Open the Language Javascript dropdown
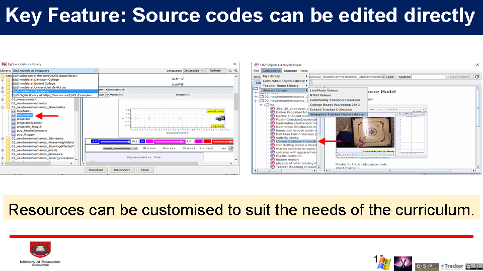483x271 pixels. [194, 71]
